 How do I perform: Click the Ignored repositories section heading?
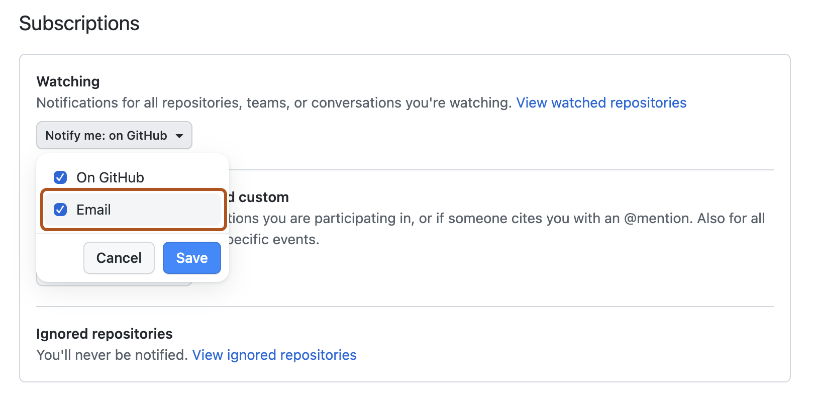[105, 334]
